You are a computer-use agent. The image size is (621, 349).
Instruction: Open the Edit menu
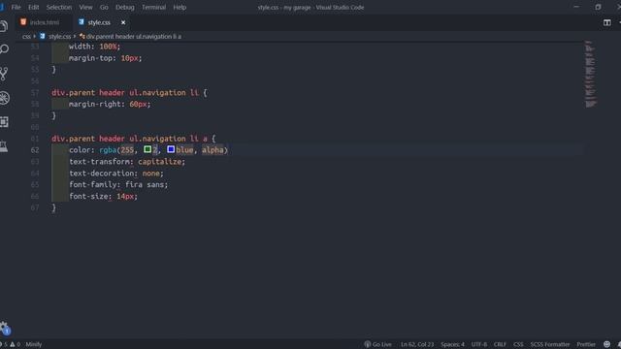(34, 7)
